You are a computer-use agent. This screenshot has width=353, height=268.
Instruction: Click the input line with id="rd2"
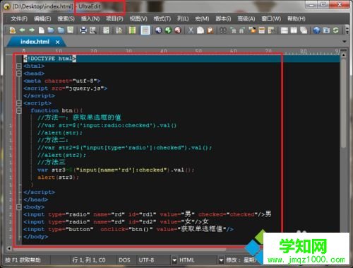click(116, 221)
